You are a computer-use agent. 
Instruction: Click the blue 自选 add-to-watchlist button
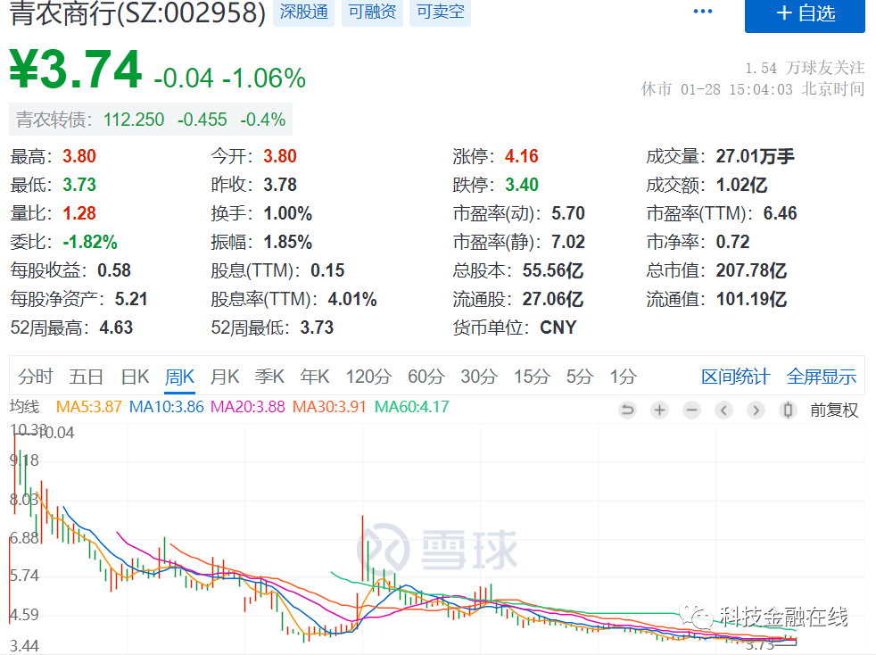point(804,16)
